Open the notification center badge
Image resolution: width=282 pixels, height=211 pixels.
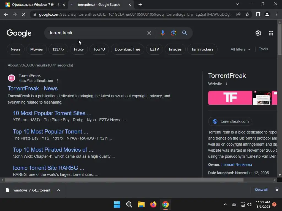[274, 204]
